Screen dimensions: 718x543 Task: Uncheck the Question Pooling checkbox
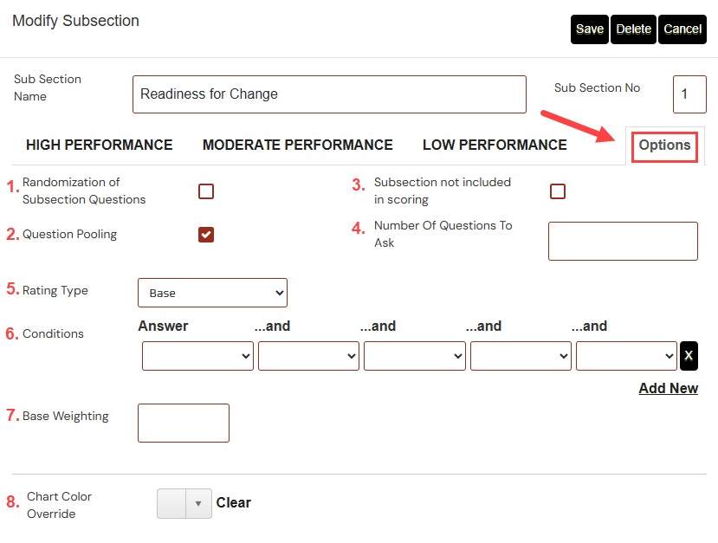[206, 235]
